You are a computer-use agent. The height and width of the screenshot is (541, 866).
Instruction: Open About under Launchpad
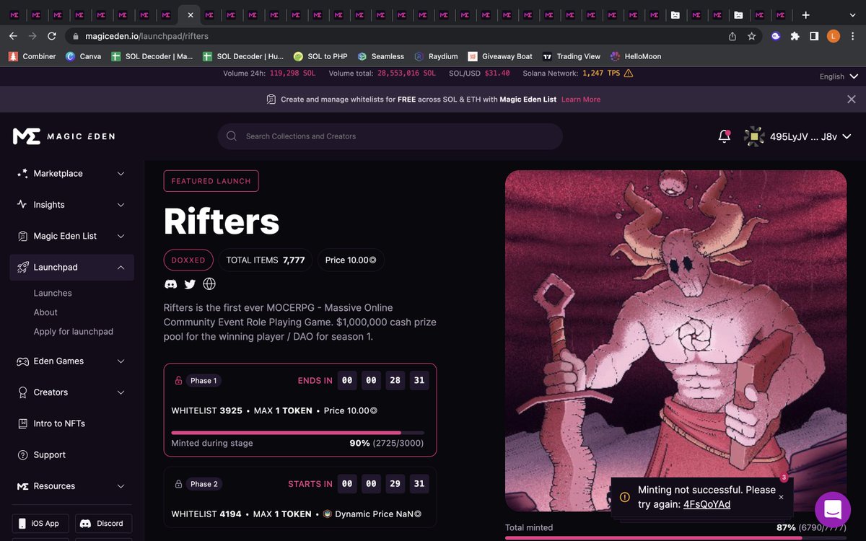(45, 312)
